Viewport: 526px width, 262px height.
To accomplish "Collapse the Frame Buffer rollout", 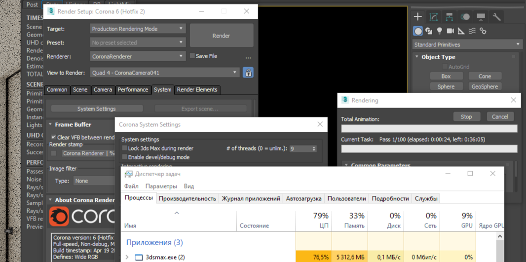I will tap(50, 124).
